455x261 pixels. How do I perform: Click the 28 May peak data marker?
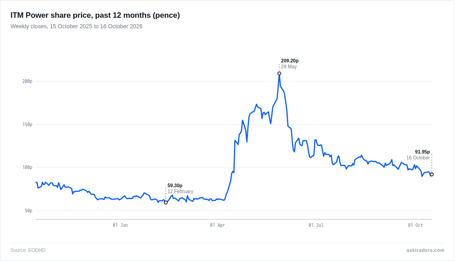click(279, 73)
